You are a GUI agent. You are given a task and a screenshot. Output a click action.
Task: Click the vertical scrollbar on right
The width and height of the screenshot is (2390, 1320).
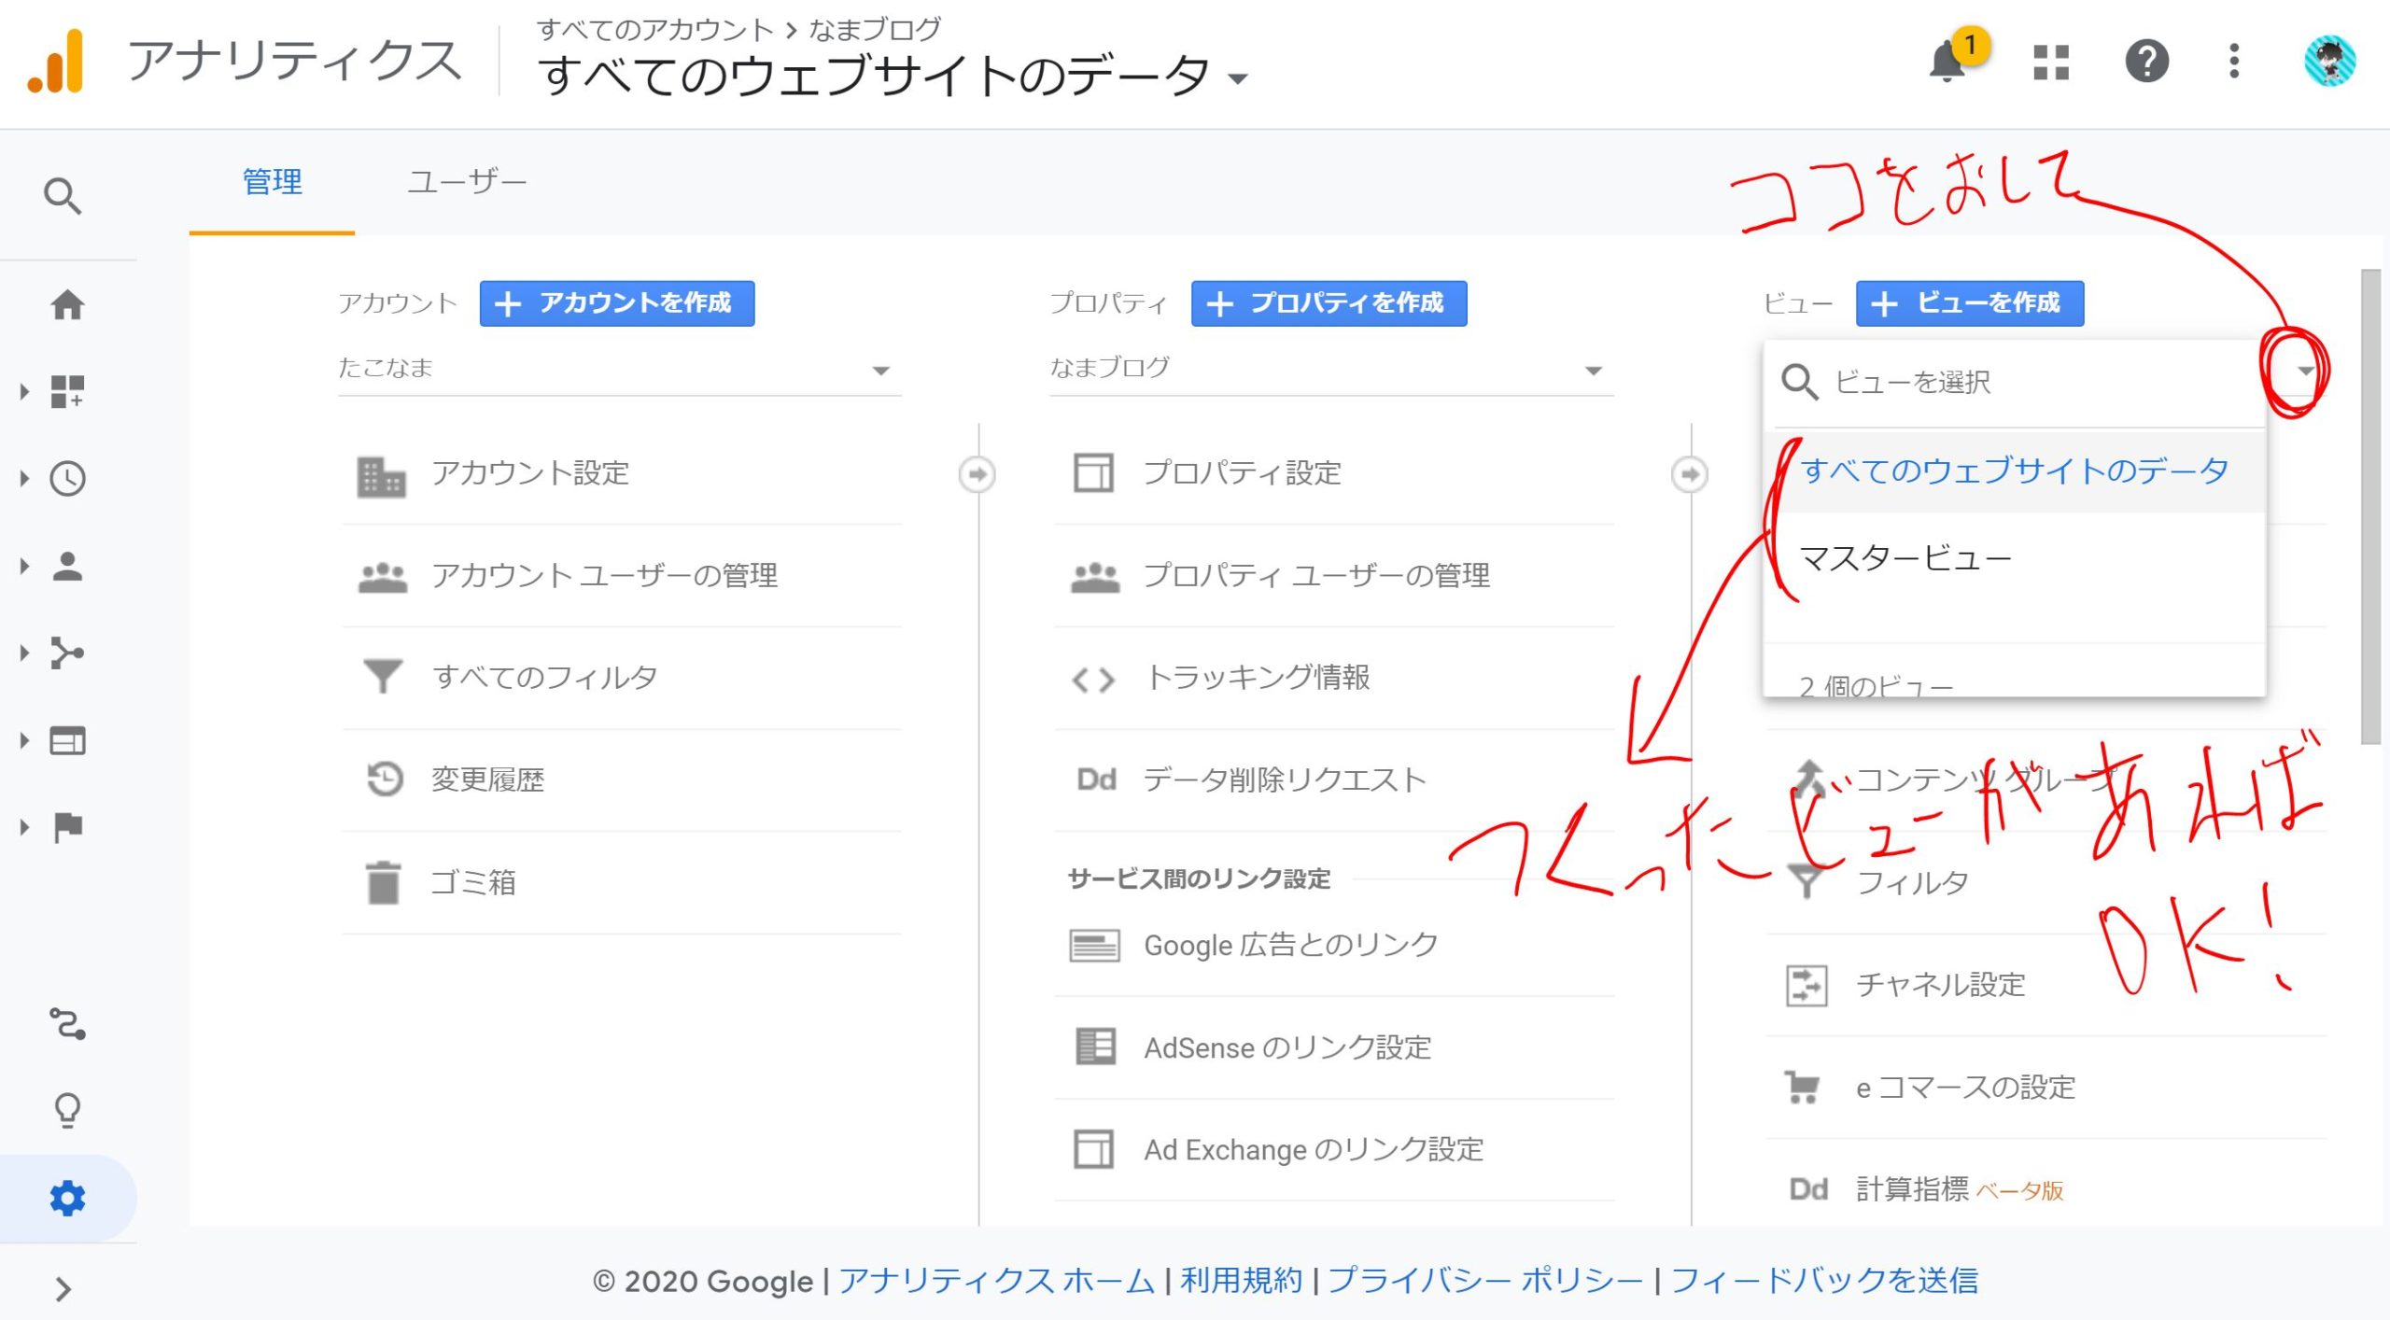pyautogui.click(x=2370, y=507)
